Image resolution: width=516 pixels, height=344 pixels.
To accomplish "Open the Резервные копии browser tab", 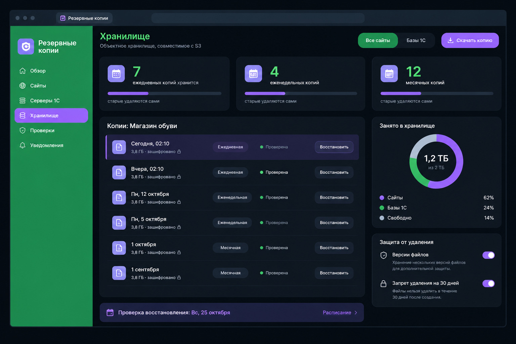I will click(84, 18).
